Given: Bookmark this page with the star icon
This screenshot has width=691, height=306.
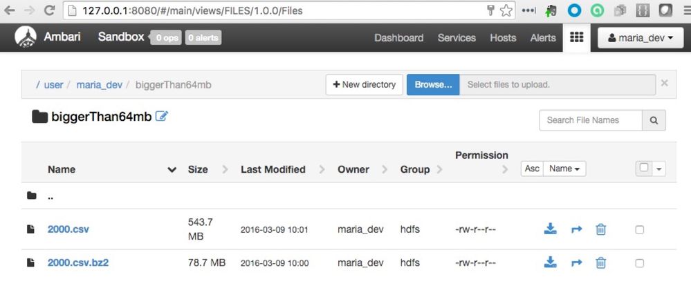Looking at the screenshot, I should 506,10.
